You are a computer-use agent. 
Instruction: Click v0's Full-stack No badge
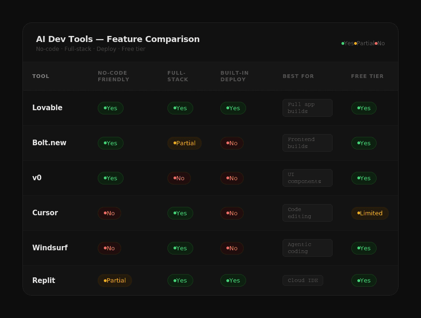click(179, 178)
